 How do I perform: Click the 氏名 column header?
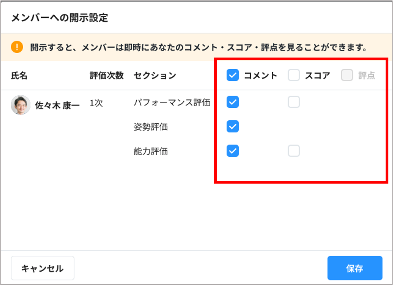coord(19,76)
